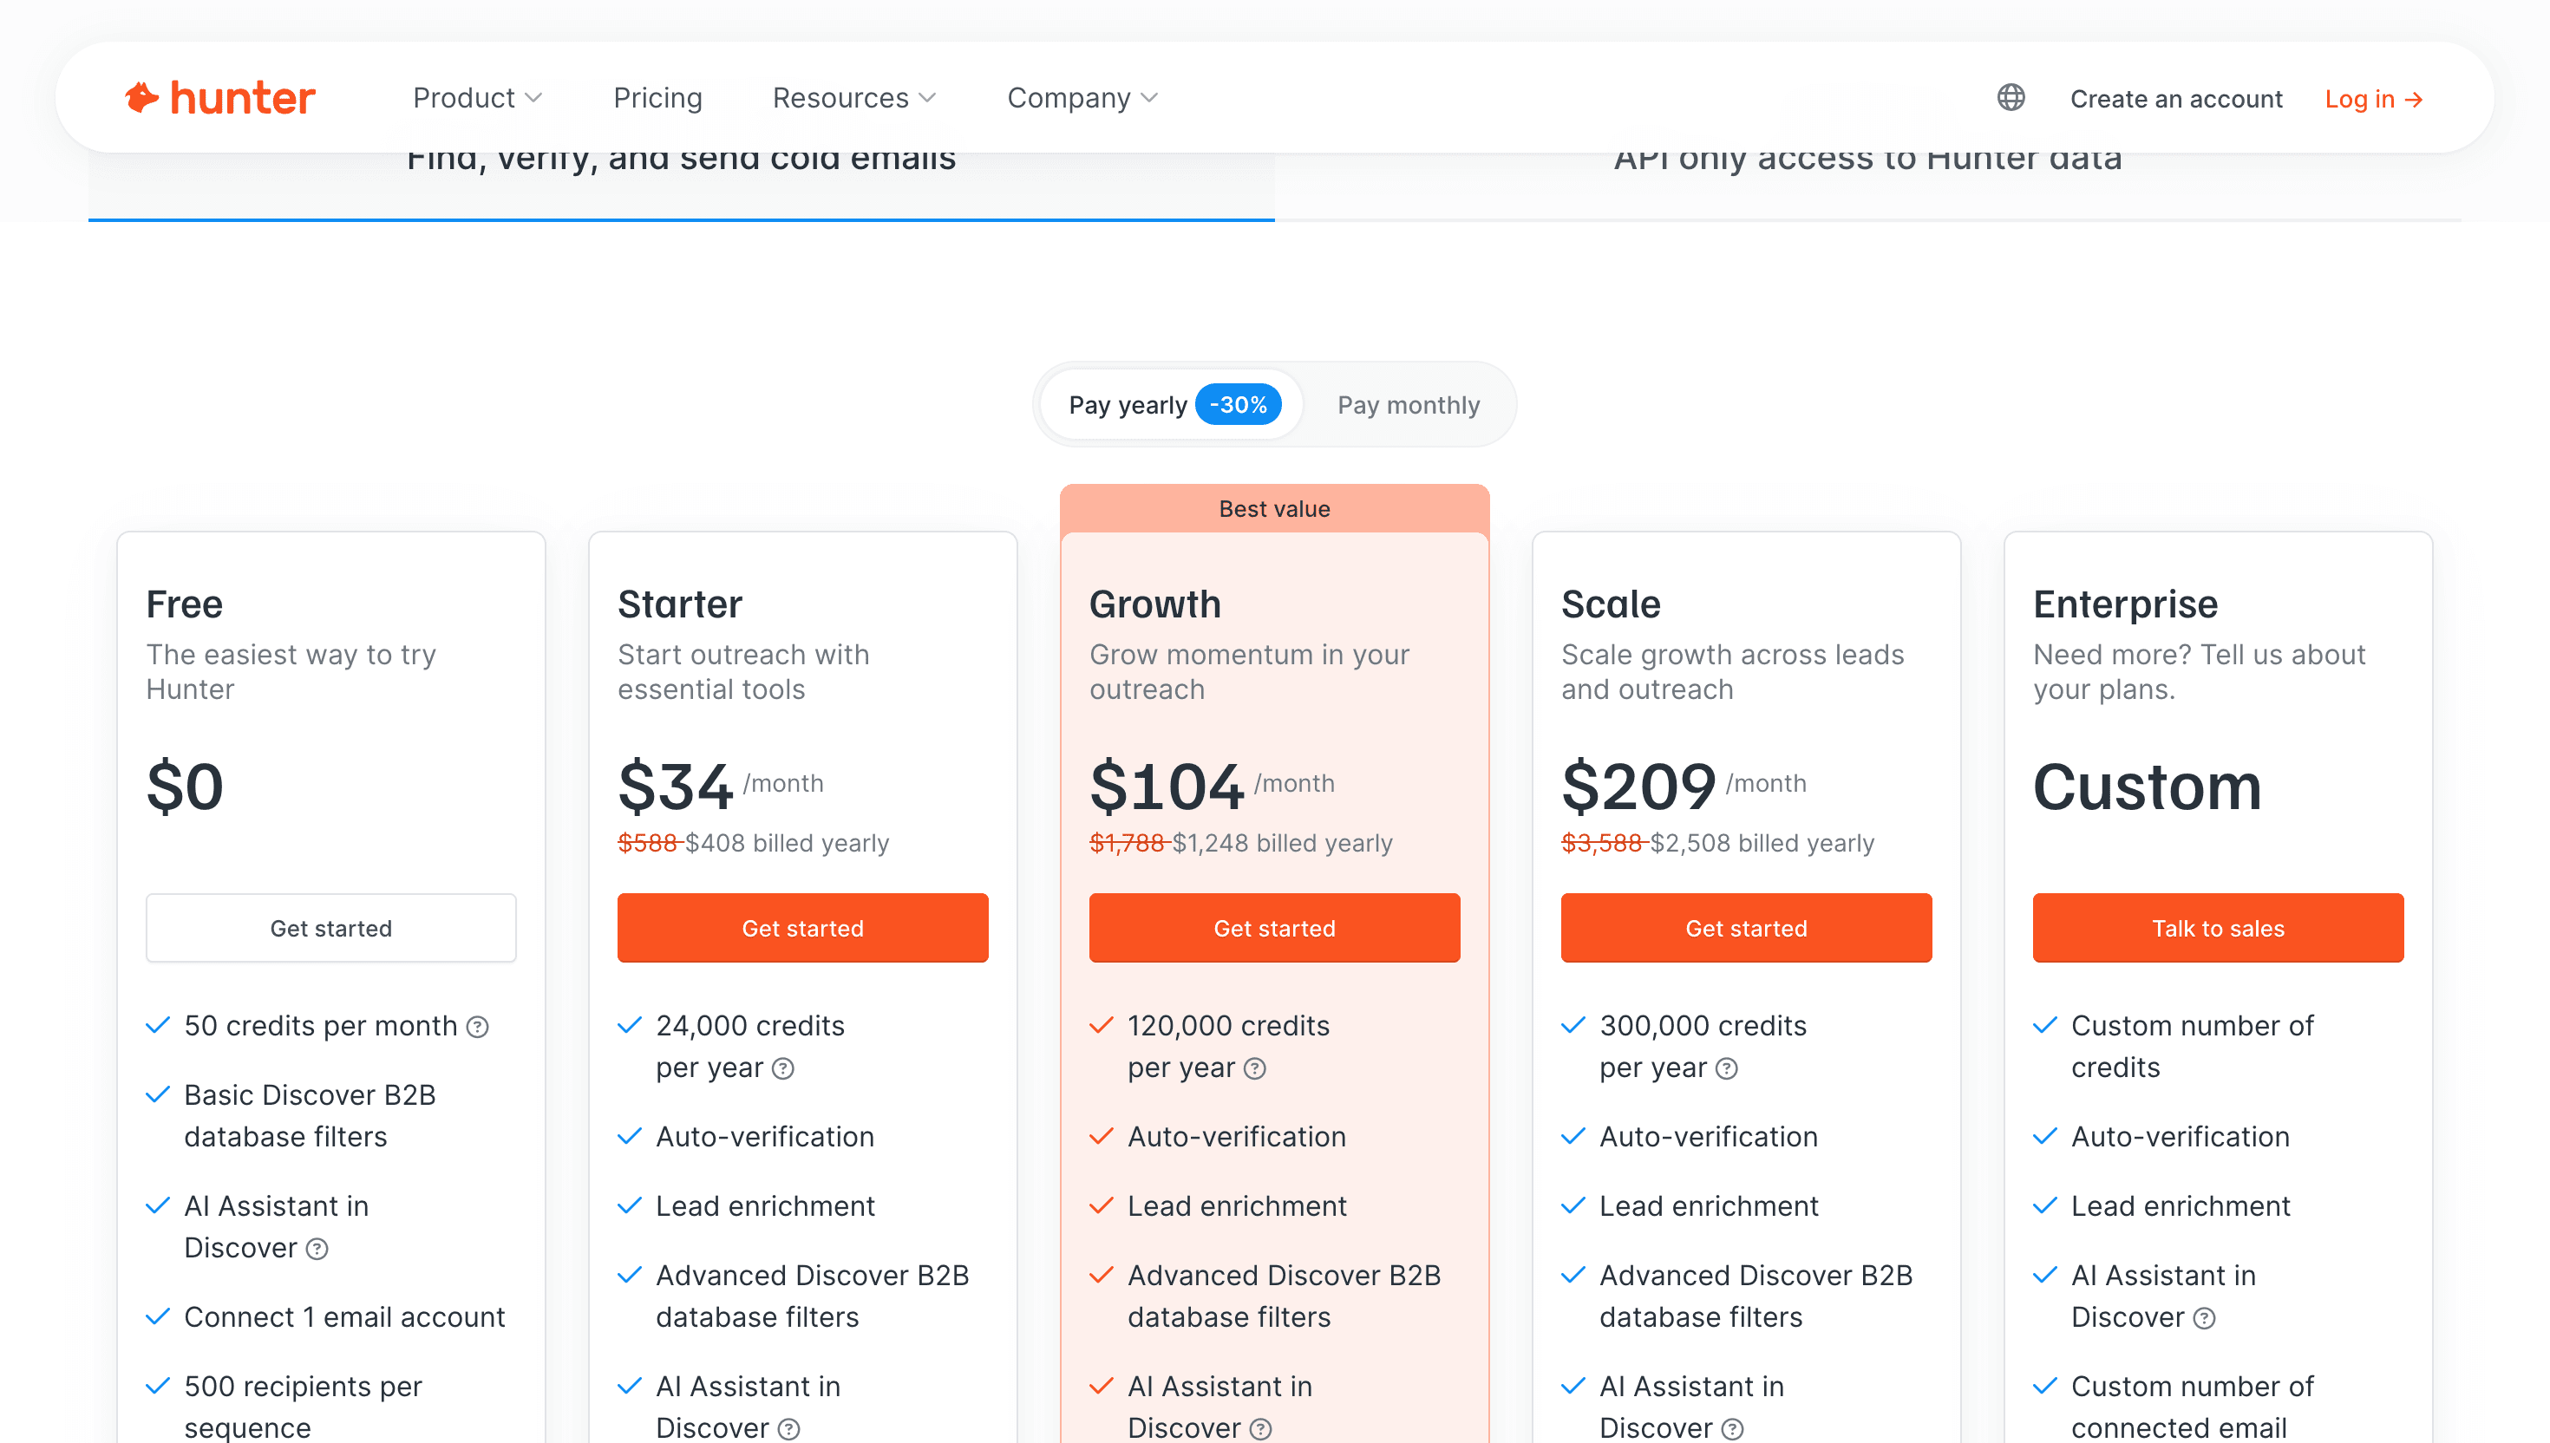Click Get started on Growth plan
Image resolution: width=2550 pixels, height=1443 pixels.
[x=1273, y=928]
